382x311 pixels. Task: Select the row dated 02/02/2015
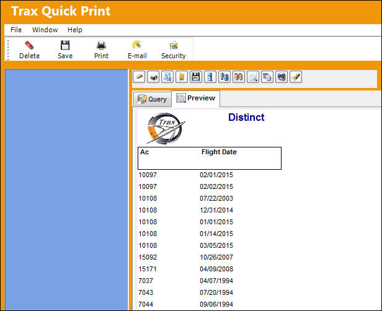[x=185, y=186]
